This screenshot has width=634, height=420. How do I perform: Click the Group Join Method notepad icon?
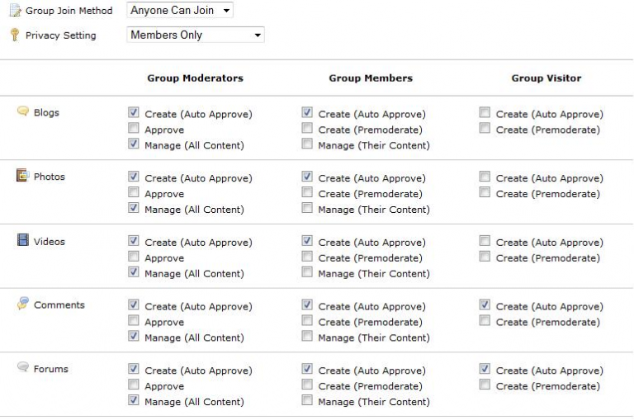[x=16, y=10]
